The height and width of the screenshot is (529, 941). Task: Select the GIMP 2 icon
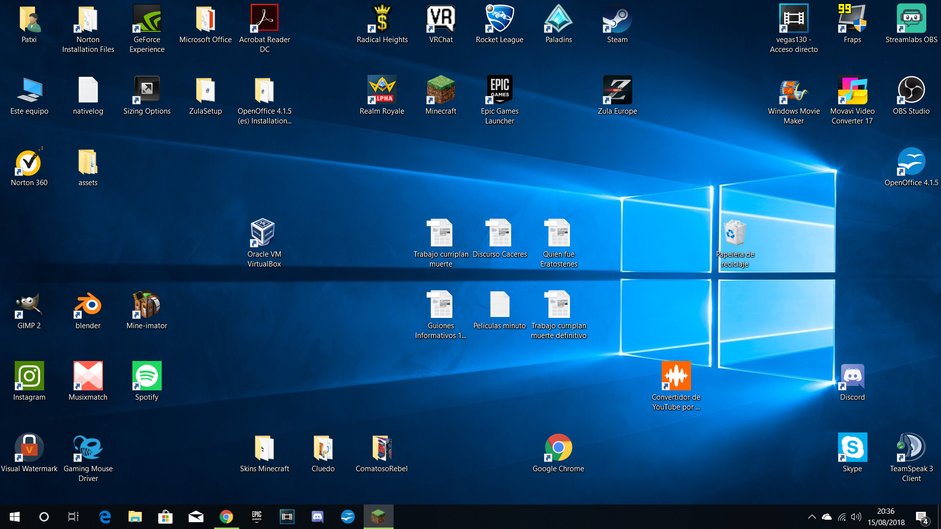[x=29, y=305]
